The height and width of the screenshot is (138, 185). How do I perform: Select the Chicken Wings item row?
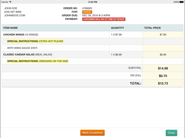[92, 35]
